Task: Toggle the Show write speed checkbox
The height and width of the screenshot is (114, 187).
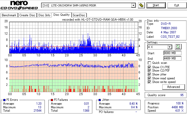Action: point(149,82)
